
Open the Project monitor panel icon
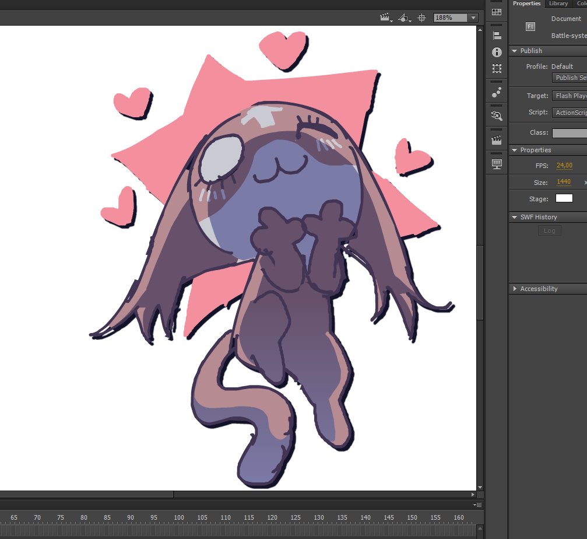coord(497,164)
